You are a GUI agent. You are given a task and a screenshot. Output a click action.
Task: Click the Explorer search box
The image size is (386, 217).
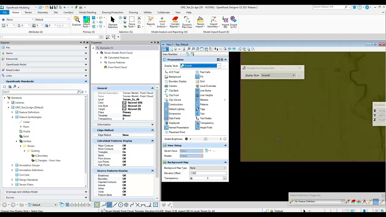pyautogui.click(x=39, y=92)
